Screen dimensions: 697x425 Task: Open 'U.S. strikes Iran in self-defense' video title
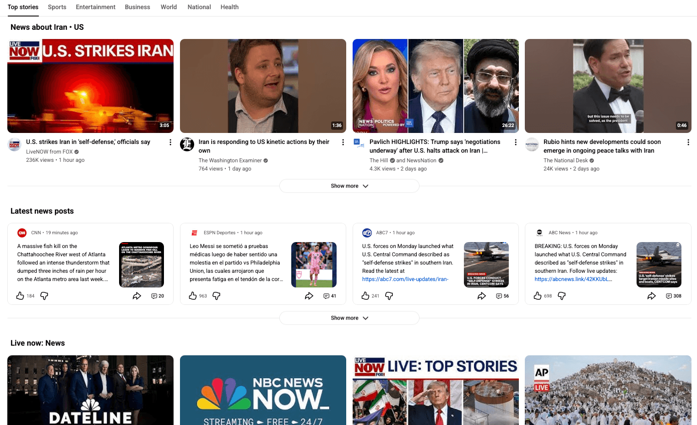click(x=88, y=142)
